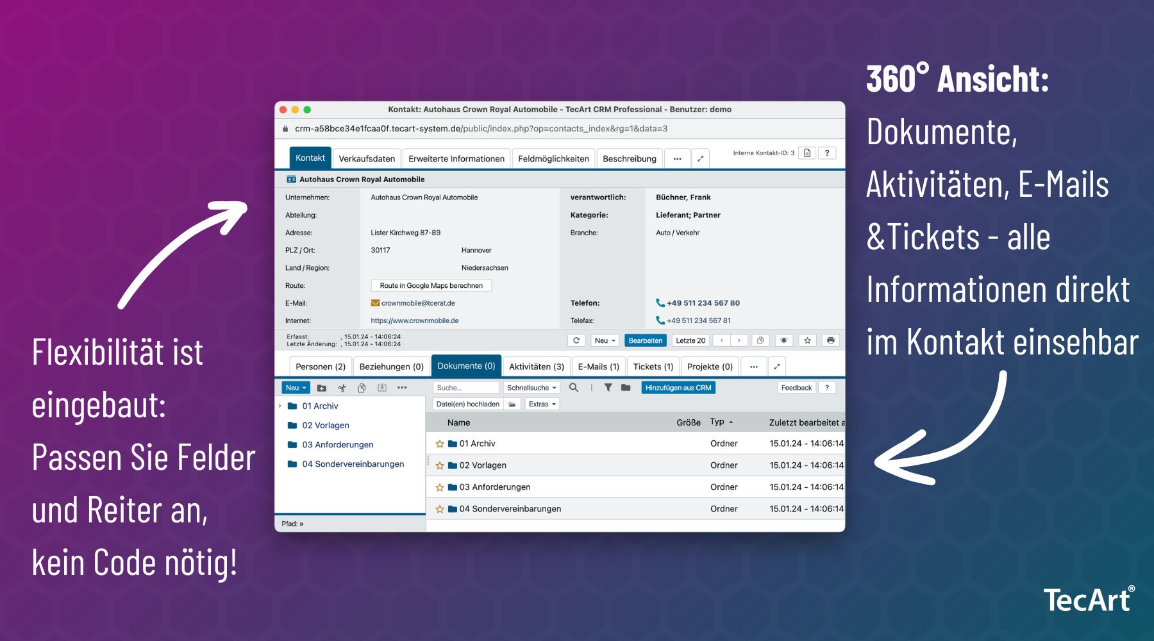Viewport: 1154px width, 641px height.
Task: Star the 01 Archiv row in the file list
Action: (440, 444)
